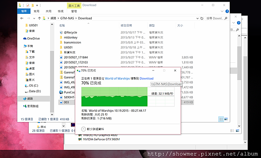Select Network in the navigation pane
This screenshot has width=261, height=158.
[30, 99]
